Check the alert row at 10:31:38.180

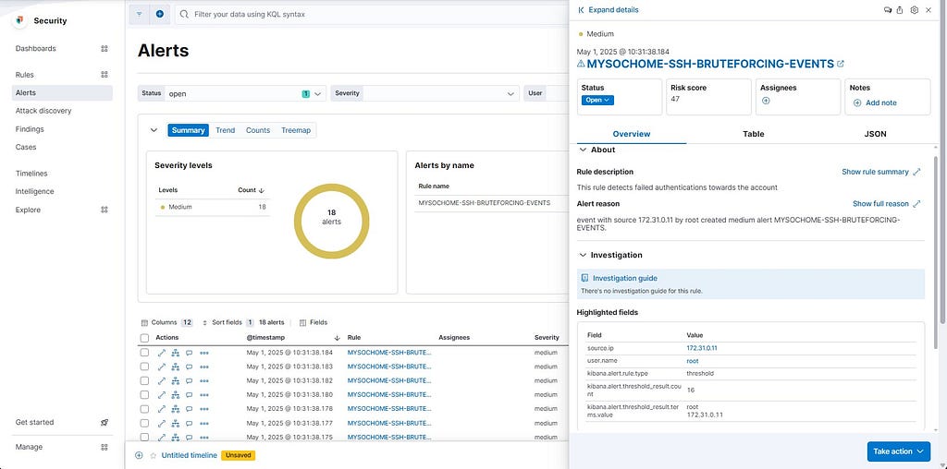[x=144, y=395]
